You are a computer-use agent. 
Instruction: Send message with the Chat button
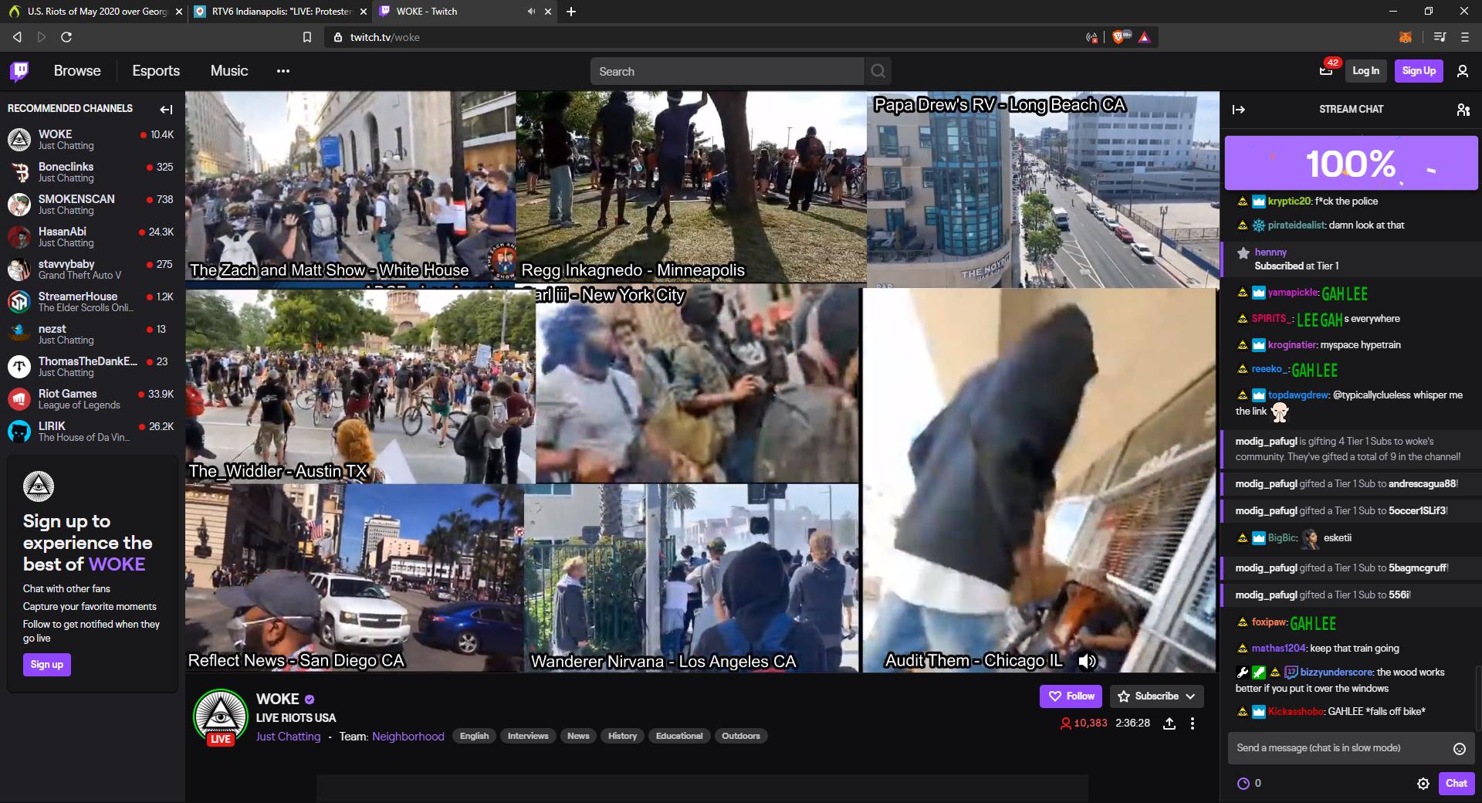coord(1456,784)
